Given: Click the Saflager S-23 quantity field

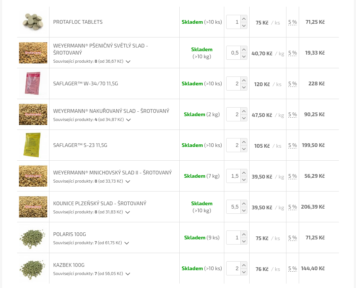Looking at the screenshot, I should [x=233, y=145].
